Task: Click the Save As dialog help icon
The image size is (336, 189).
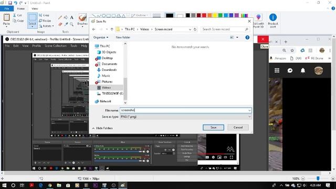Action: (247, 37)
